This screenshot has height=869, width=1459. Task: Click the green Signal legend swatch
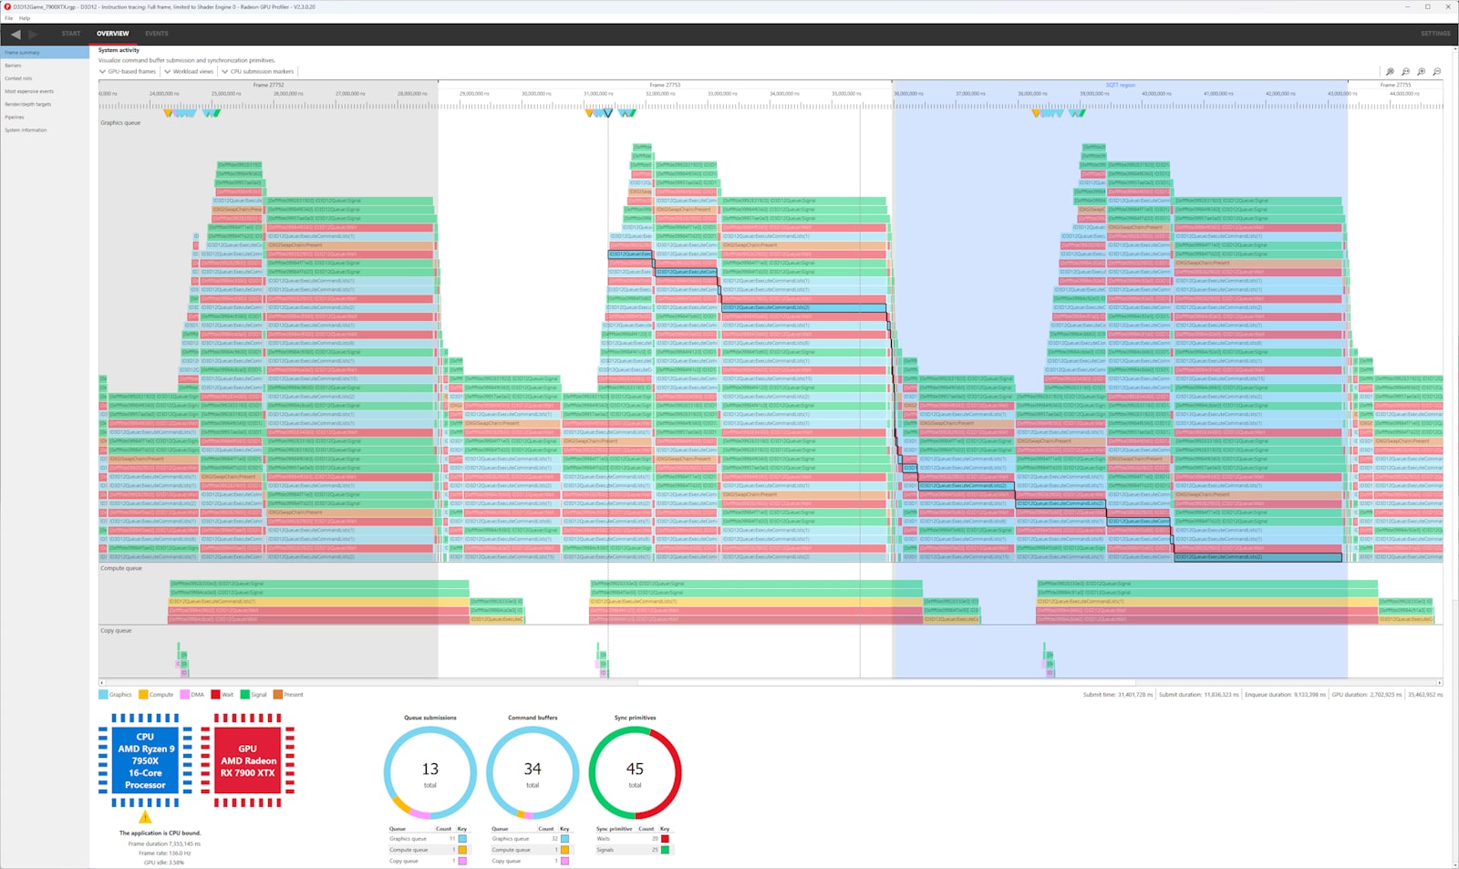pos(244,695)
